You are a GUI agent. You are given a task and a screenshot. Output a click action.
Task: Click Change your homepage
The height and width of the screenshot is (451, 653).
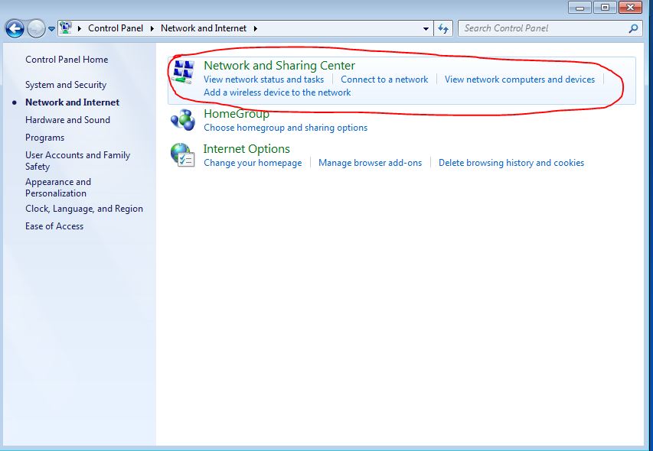click(253, 163)
